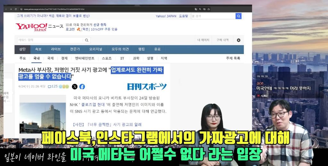Share article on Facebook icon
Image resolution: width=328 pixels, height=166 pixels.
(x=82, y=87)
